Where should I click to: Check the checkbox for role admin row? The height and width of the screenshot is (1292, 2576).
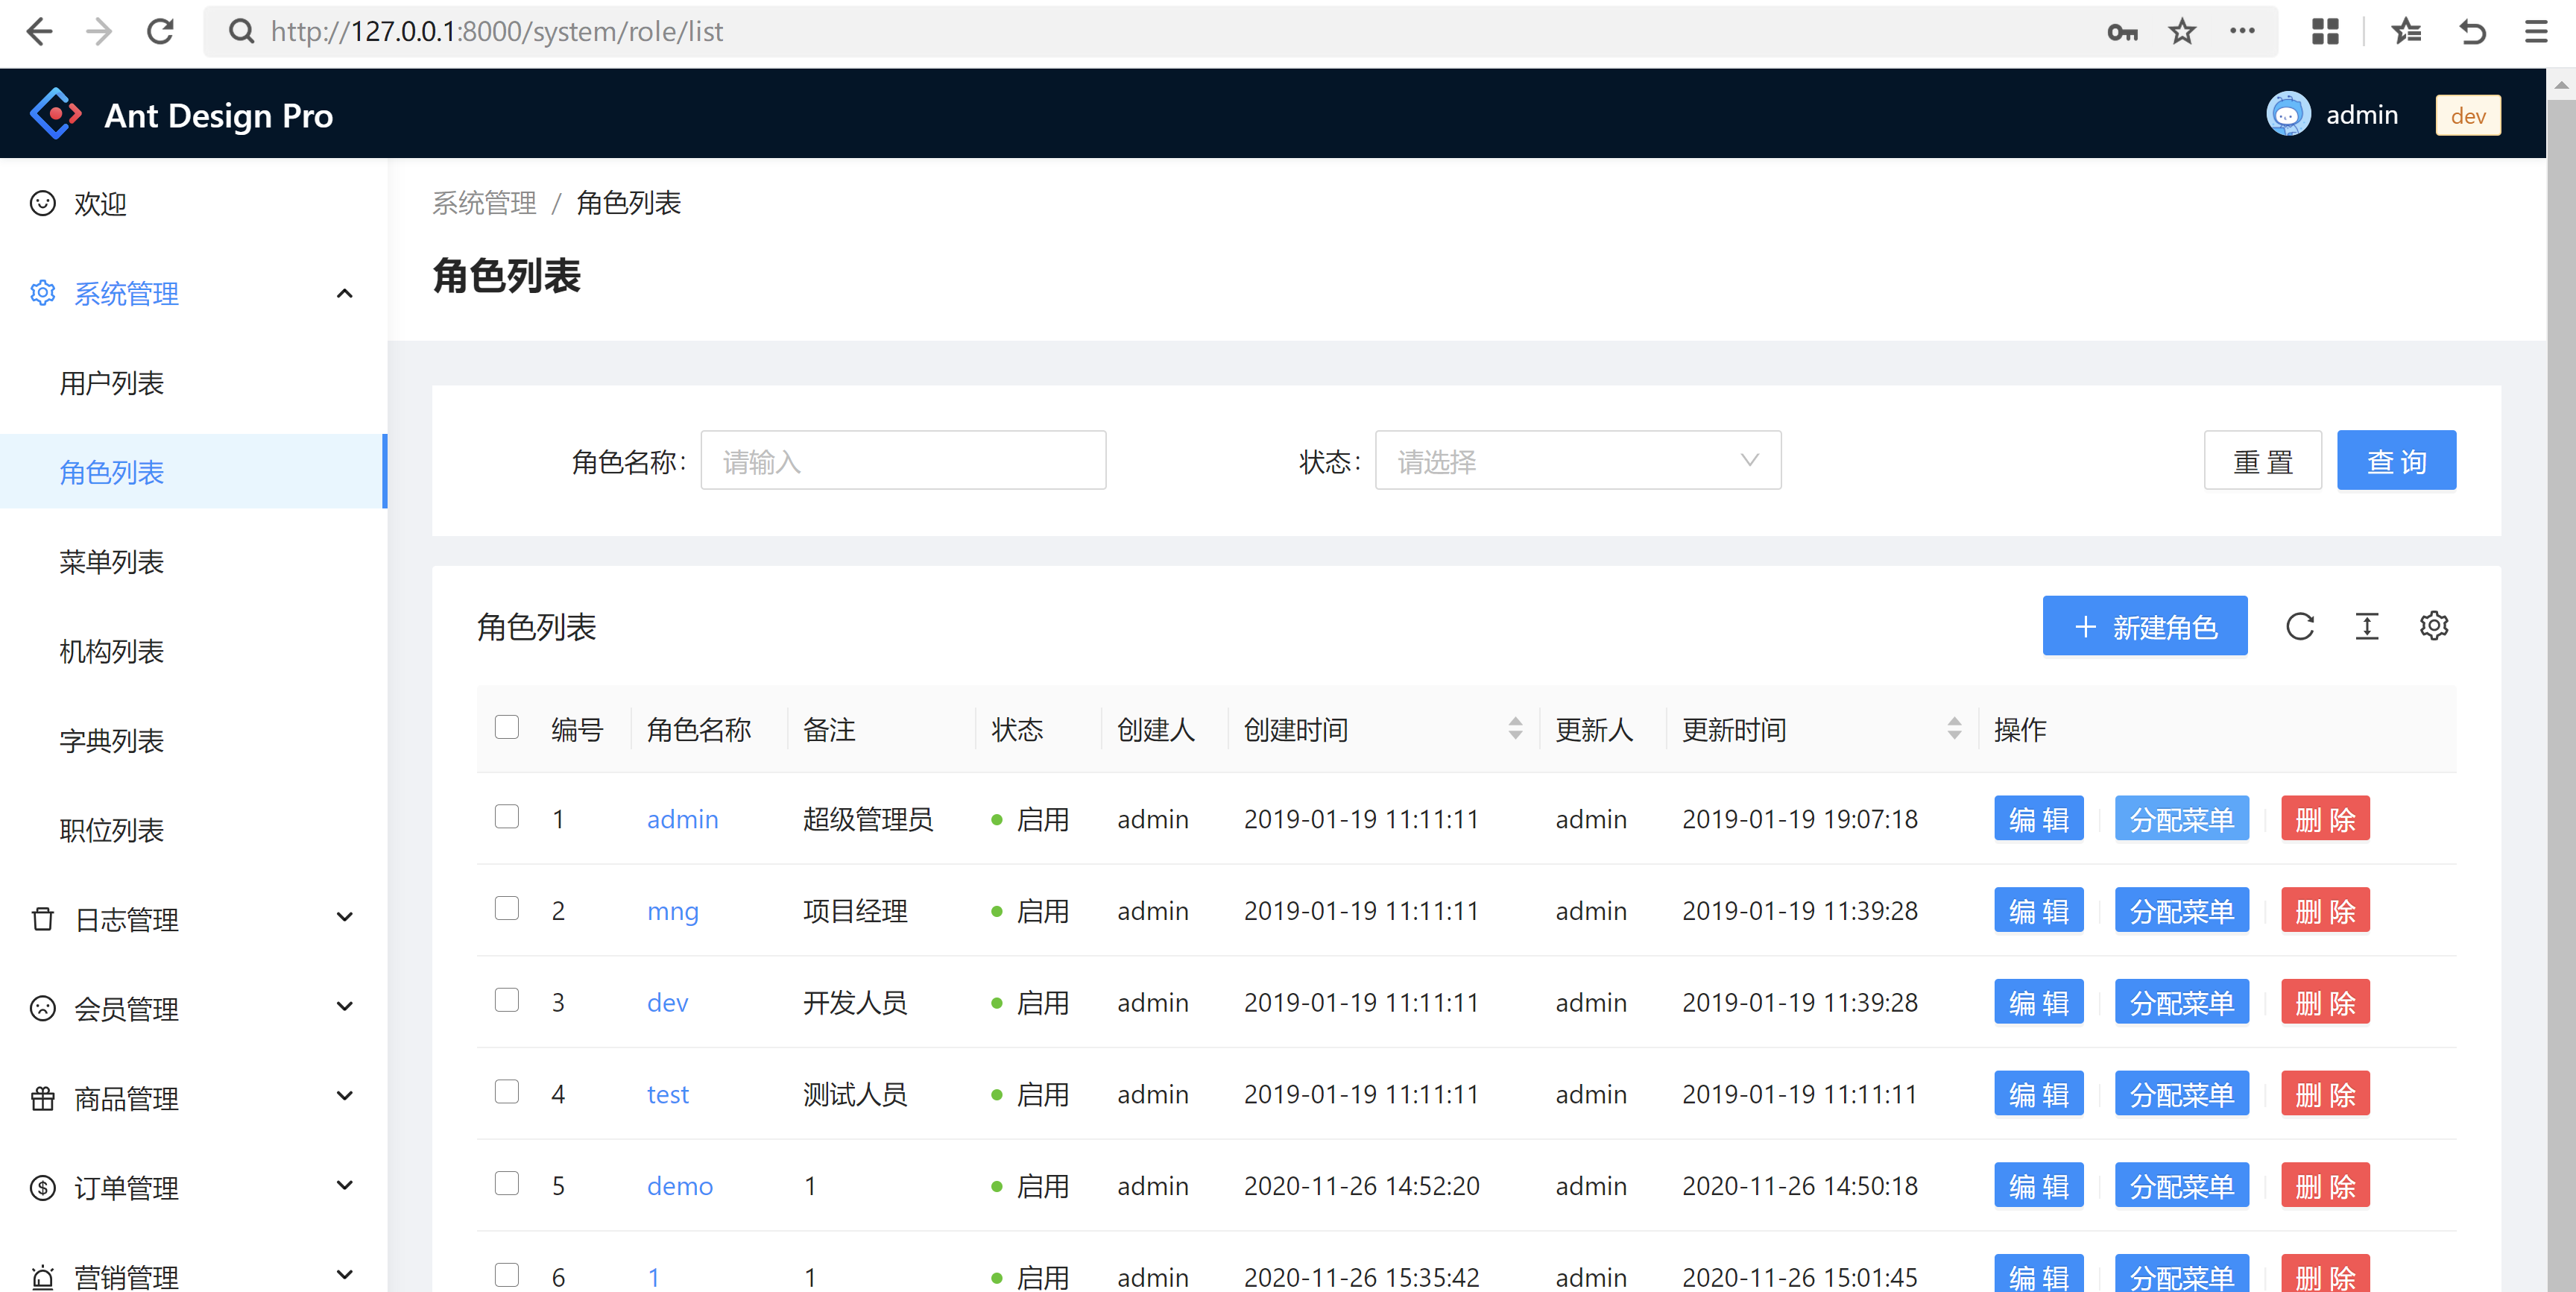(507, 816)
